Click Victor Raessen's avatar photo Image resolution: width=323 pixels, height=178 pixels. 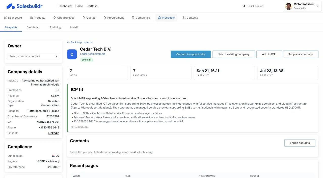288,6
